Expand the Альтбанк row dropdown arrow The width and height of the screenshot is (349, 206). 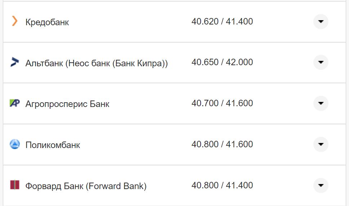(321, 62)
